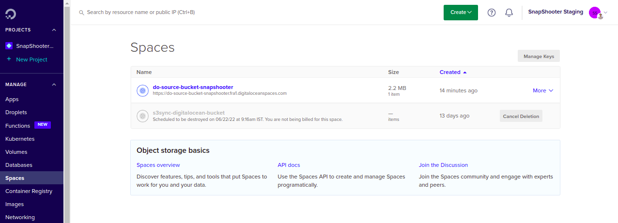The height and width of the screenshot is (223, 618).
Task: Open Volumes in the sidebar
Action: point(16,152)
